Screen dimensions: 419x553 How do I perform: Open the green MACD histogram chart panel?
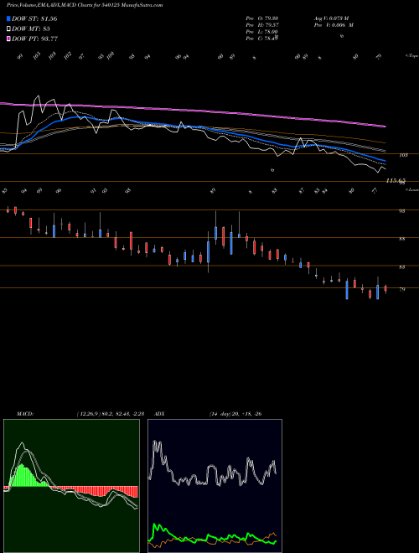coord(71,486)
